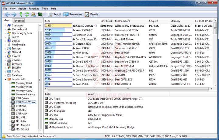Click the 46974 score bar
The image size is (219, 140).
tap(58, 35)
